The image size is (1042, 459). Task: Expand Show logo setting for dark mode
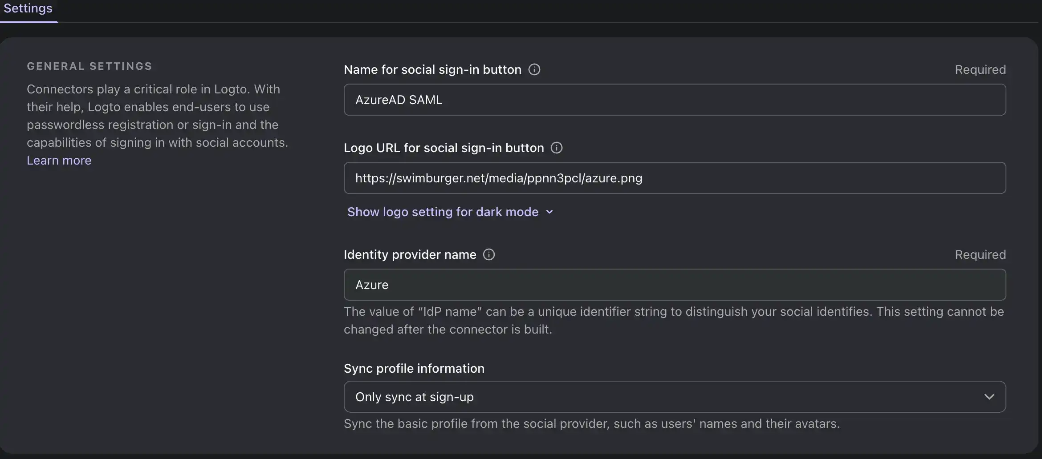[443, 212]
